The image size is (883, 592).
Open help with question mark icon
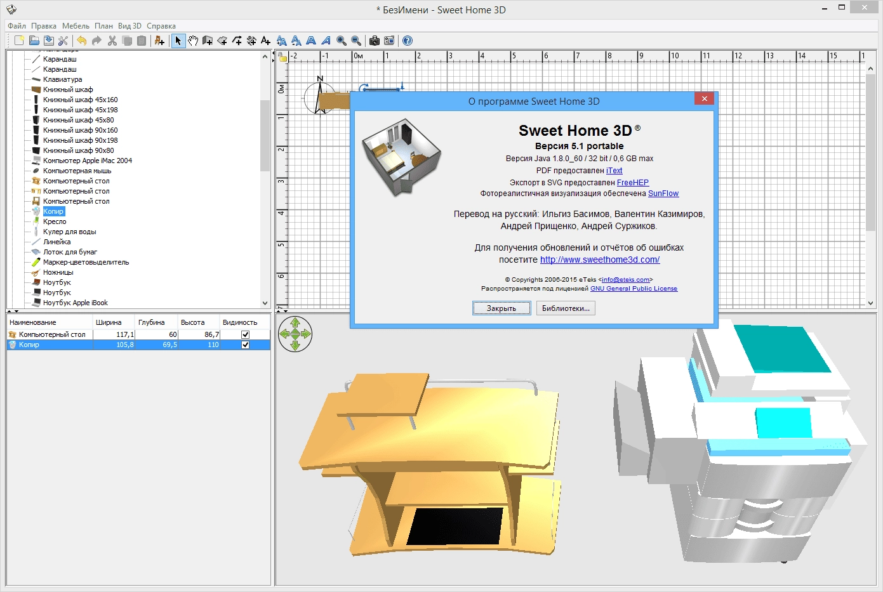pos(408,41)
